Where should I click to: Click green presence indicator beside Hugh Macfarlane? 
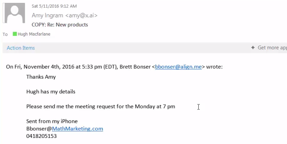click(15, 34)
